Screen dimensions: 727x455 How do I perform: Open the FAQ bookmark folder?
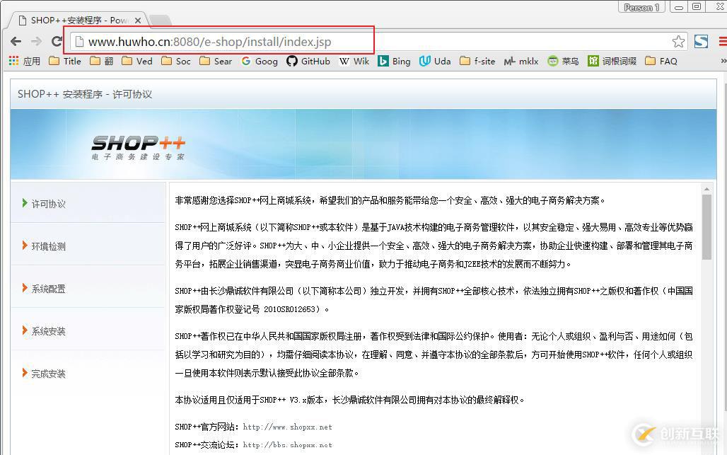pyautogui.click(x=661, y=61)
